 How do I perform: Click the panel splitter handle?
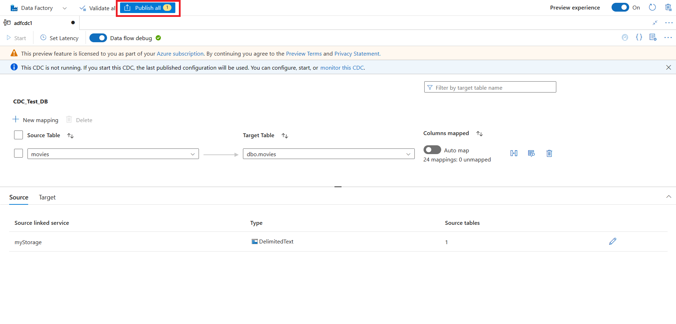tap(338, 186)
